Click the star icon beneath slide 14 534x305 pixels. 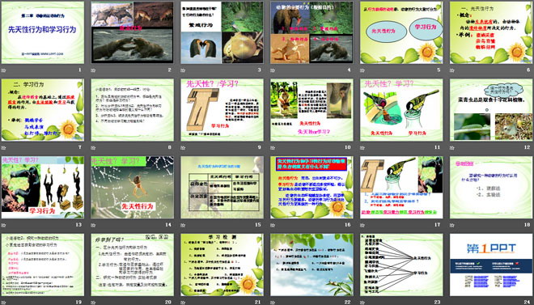[x=93, y=225]
